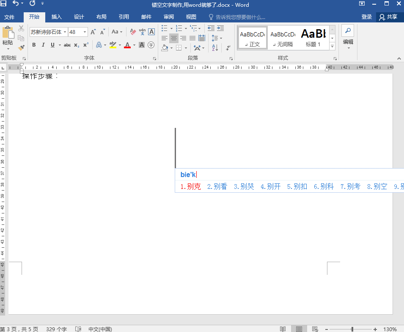The image size is (404, 332).
Task: Open the Font dialog launcher
Action: pos(154,58)
